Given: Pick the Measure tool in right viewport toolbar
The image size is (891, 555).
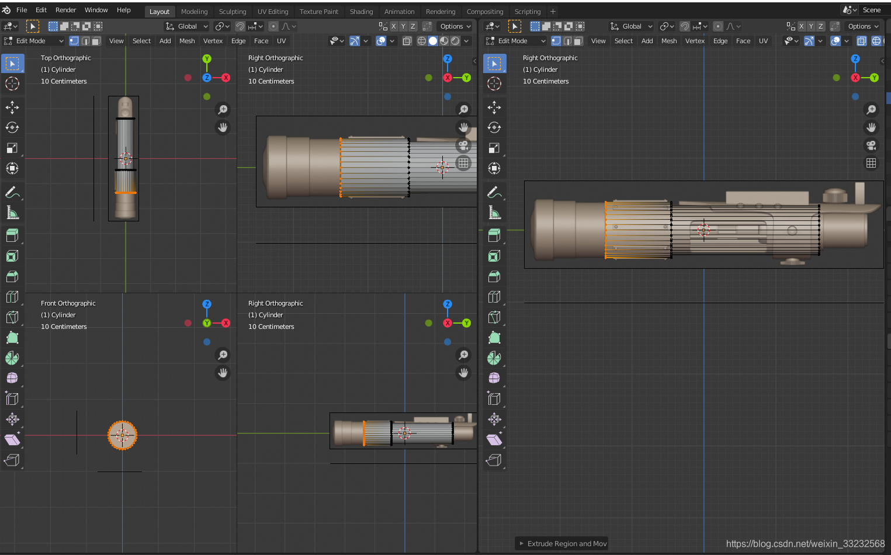Looking at the screenshot, I should (x=494, y=213).
